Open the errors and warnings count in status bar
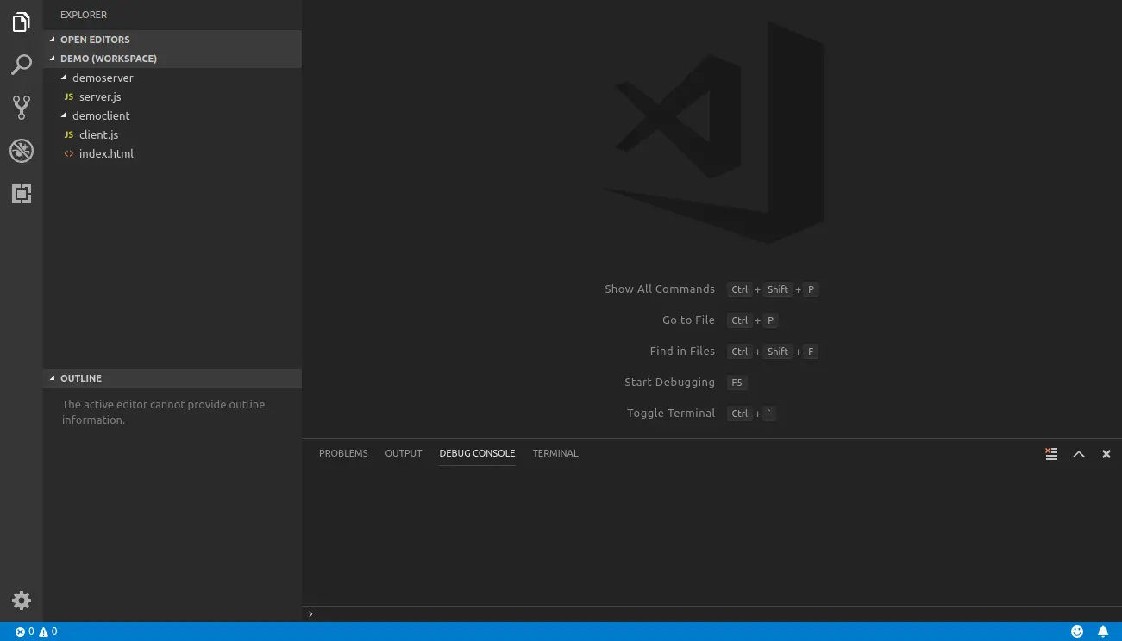The height and width of the screenshot is (641, 1122). 36,632
